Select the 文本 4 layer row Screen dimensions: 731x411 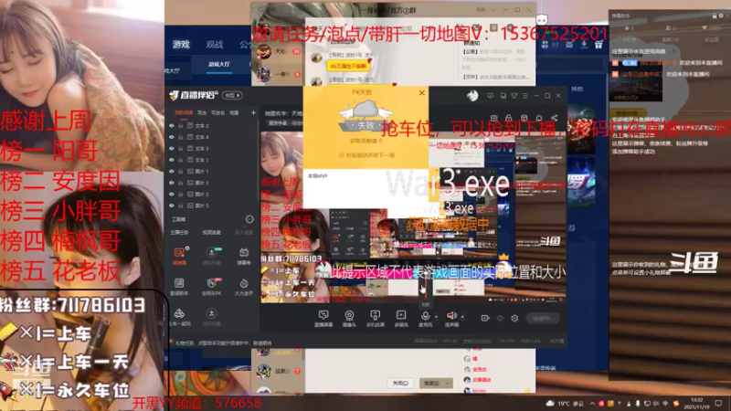tap(213, 137)
